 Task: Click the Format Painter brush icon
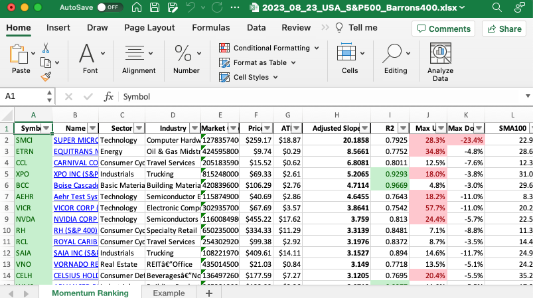tap(46, 76)
